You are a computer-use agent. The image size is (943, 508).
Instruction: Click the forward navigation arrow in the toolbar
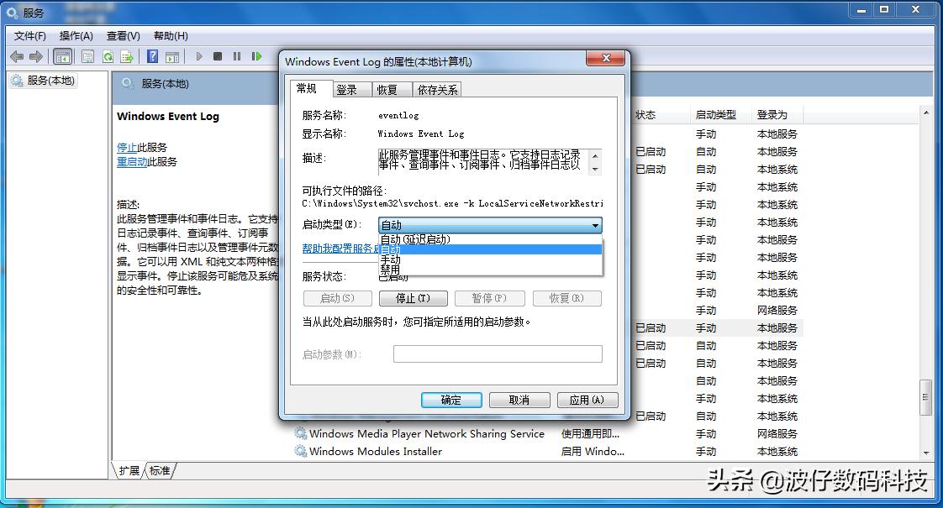pyautogui.click(x=34, y=56)
